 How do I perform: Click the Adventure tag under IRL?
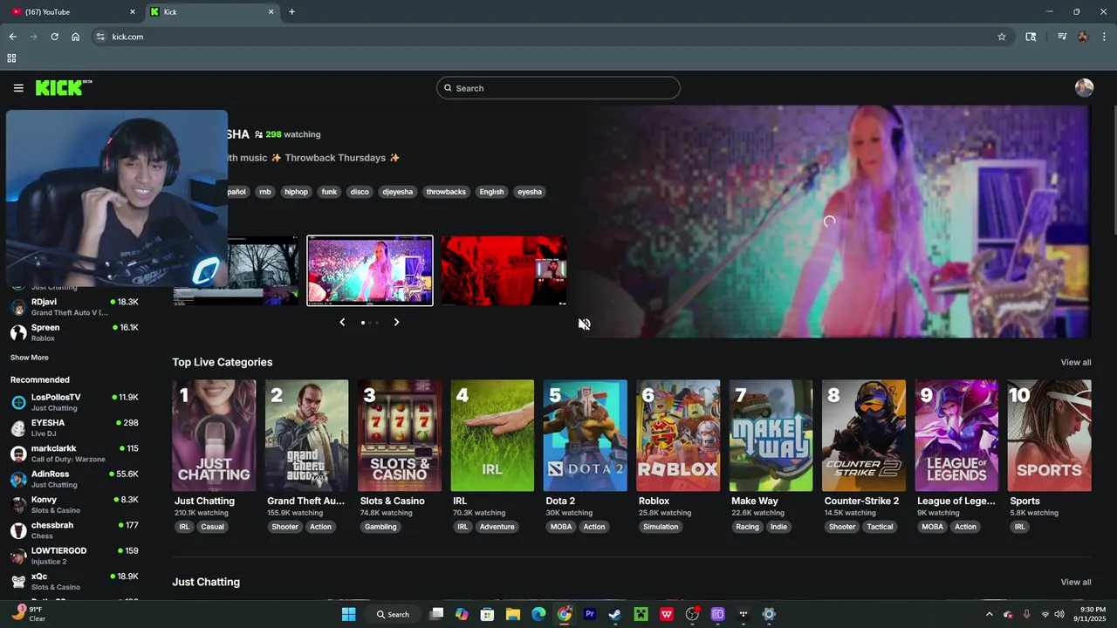pos(497,527)
